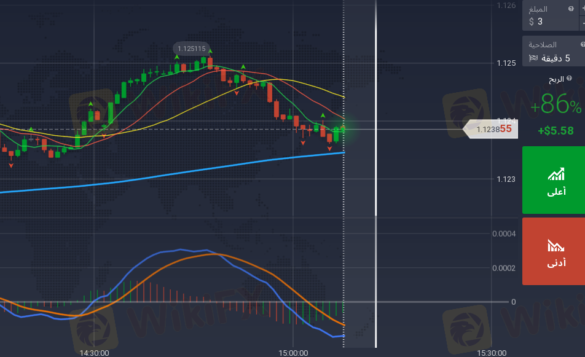The height and width of the screenshot is (357, 585).
Task: Click the 0.0004 MACD axis label
Action: coord(504,234)
